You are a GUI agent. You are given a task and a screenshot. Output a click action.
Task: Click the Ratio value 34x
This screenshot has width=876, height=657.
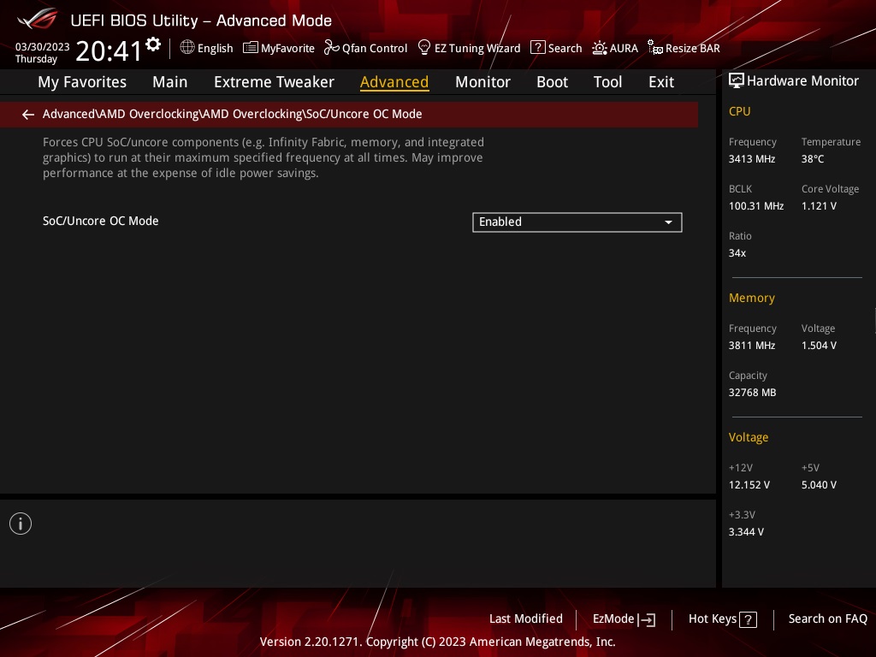tap(737, 253)
